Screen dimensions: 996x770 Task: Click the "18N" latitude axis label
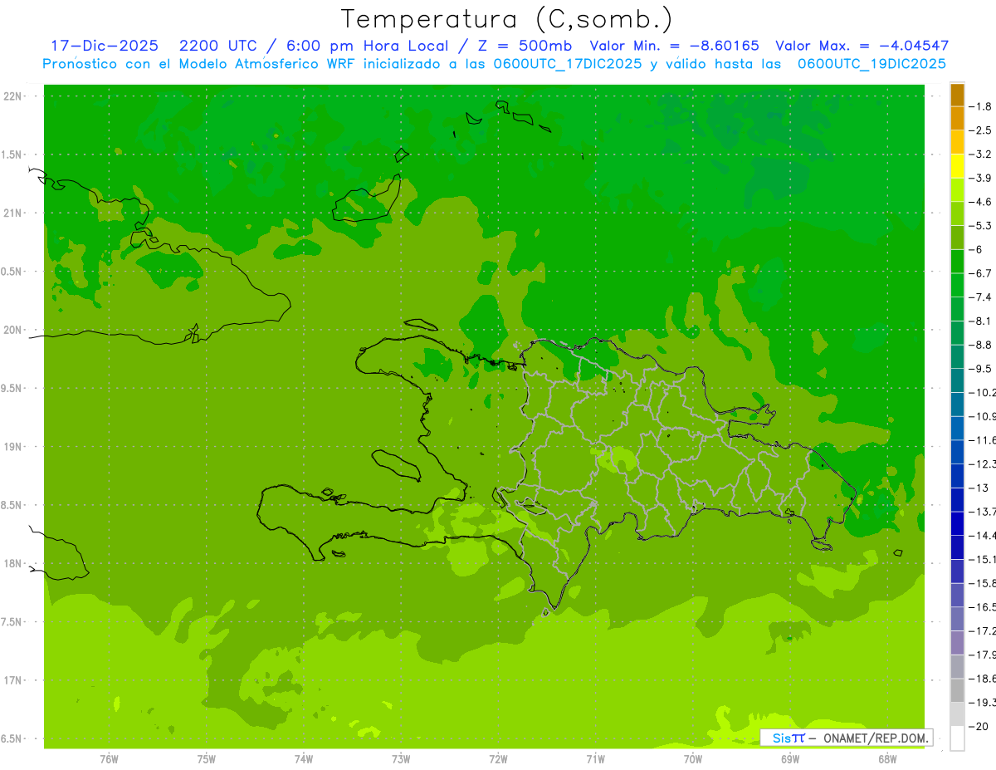tap(13, 563)
